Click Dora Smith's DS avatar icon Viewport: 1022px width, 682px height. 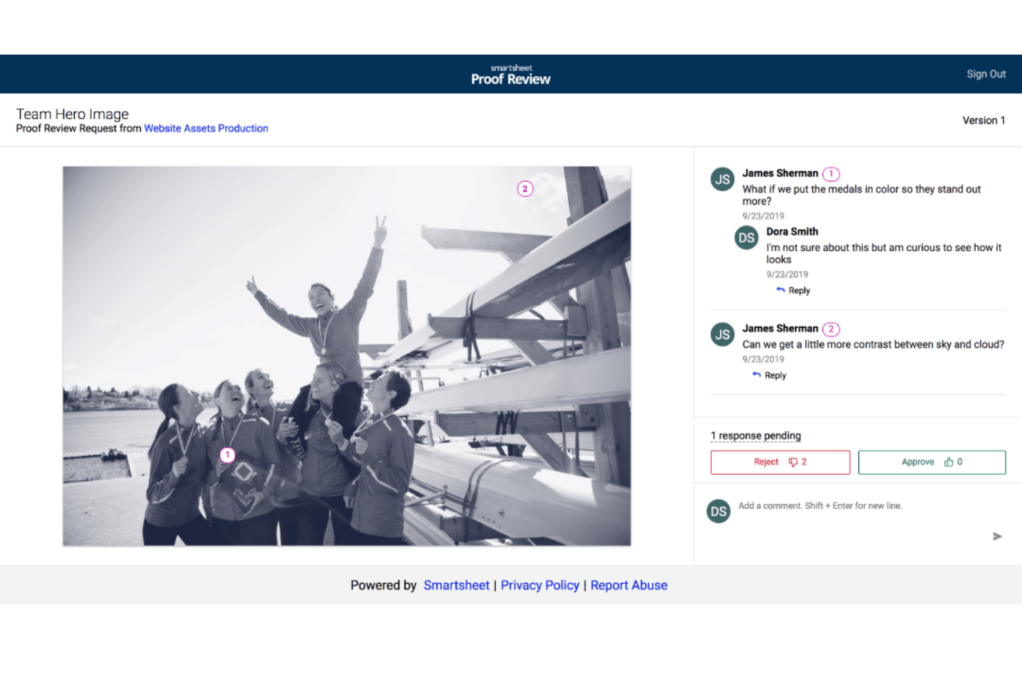point(746,238)
